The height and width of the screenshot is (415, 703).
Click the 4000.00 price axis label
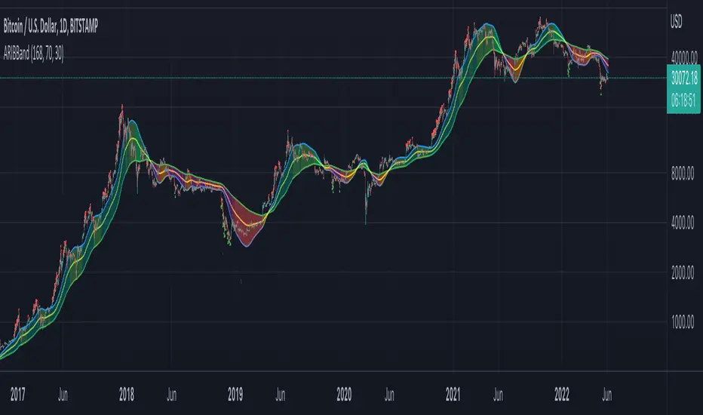pos(683,223)
